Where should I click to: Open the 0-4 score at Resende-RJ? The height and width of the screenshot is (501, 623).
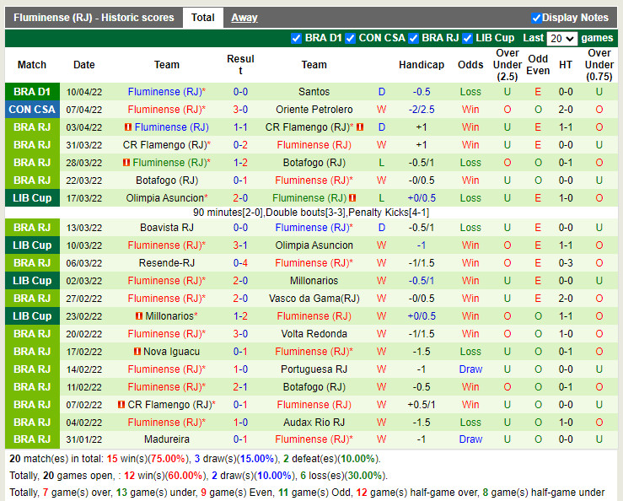tap(240, 263)
